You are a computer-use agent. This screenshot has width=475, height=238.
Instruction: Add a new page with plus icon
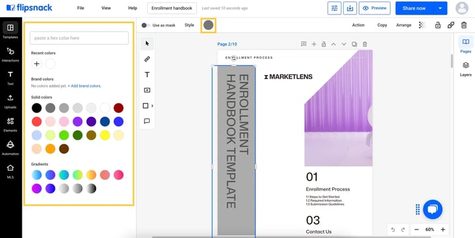[x=314, y=44]
